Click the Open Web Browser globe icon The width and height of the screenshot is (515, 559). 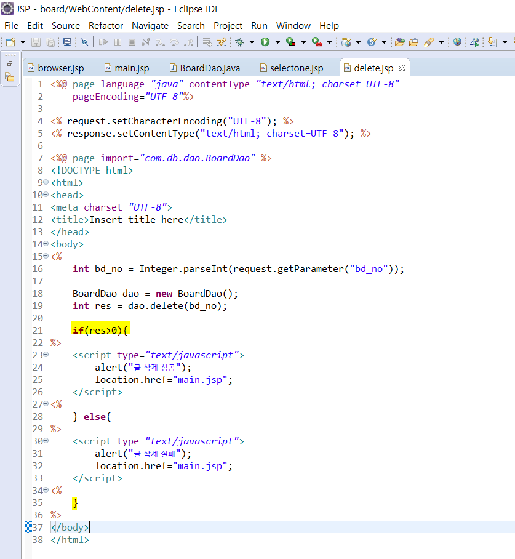point(458,42)
